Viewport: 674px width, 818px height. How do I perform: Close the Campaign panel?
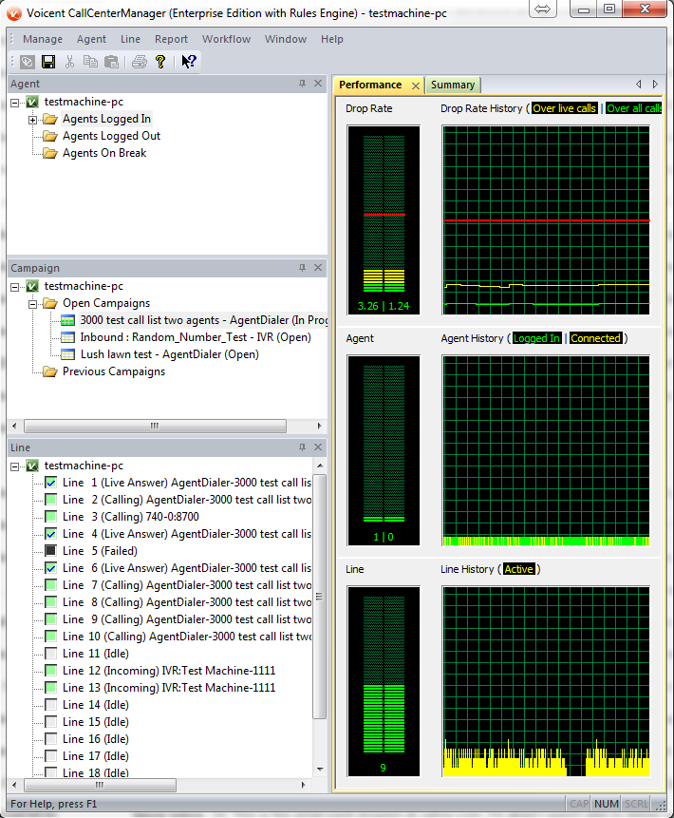click(318, 268)
